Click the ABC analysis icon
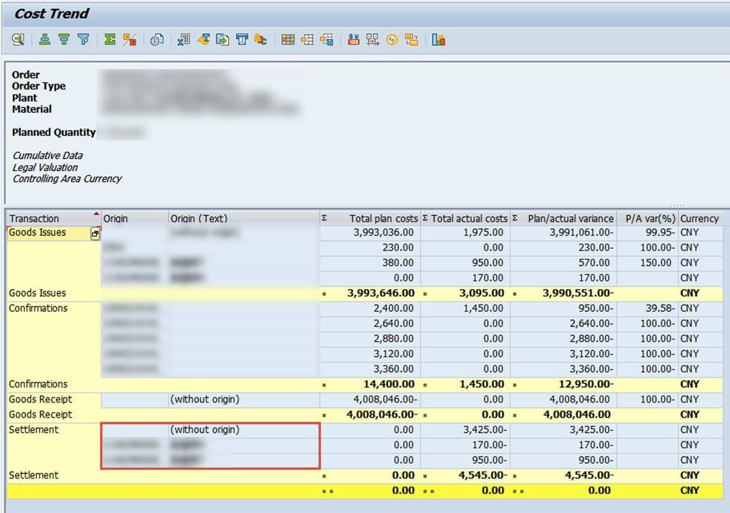Image resolution: width=730 pixels, height=513 pixels. coord(261,40)
